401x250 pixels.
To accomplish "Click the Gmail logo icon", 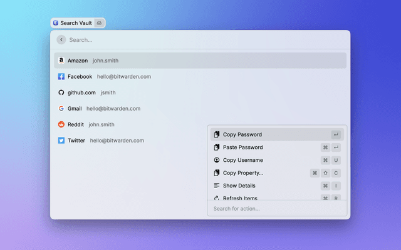I will click(61, 108).
